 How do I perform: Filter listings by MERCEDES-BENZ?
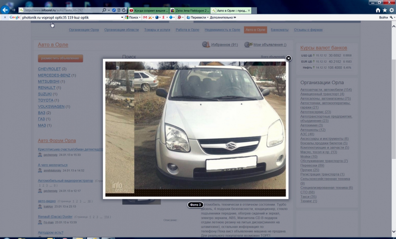pyautogui.click(x=54, y=75)
